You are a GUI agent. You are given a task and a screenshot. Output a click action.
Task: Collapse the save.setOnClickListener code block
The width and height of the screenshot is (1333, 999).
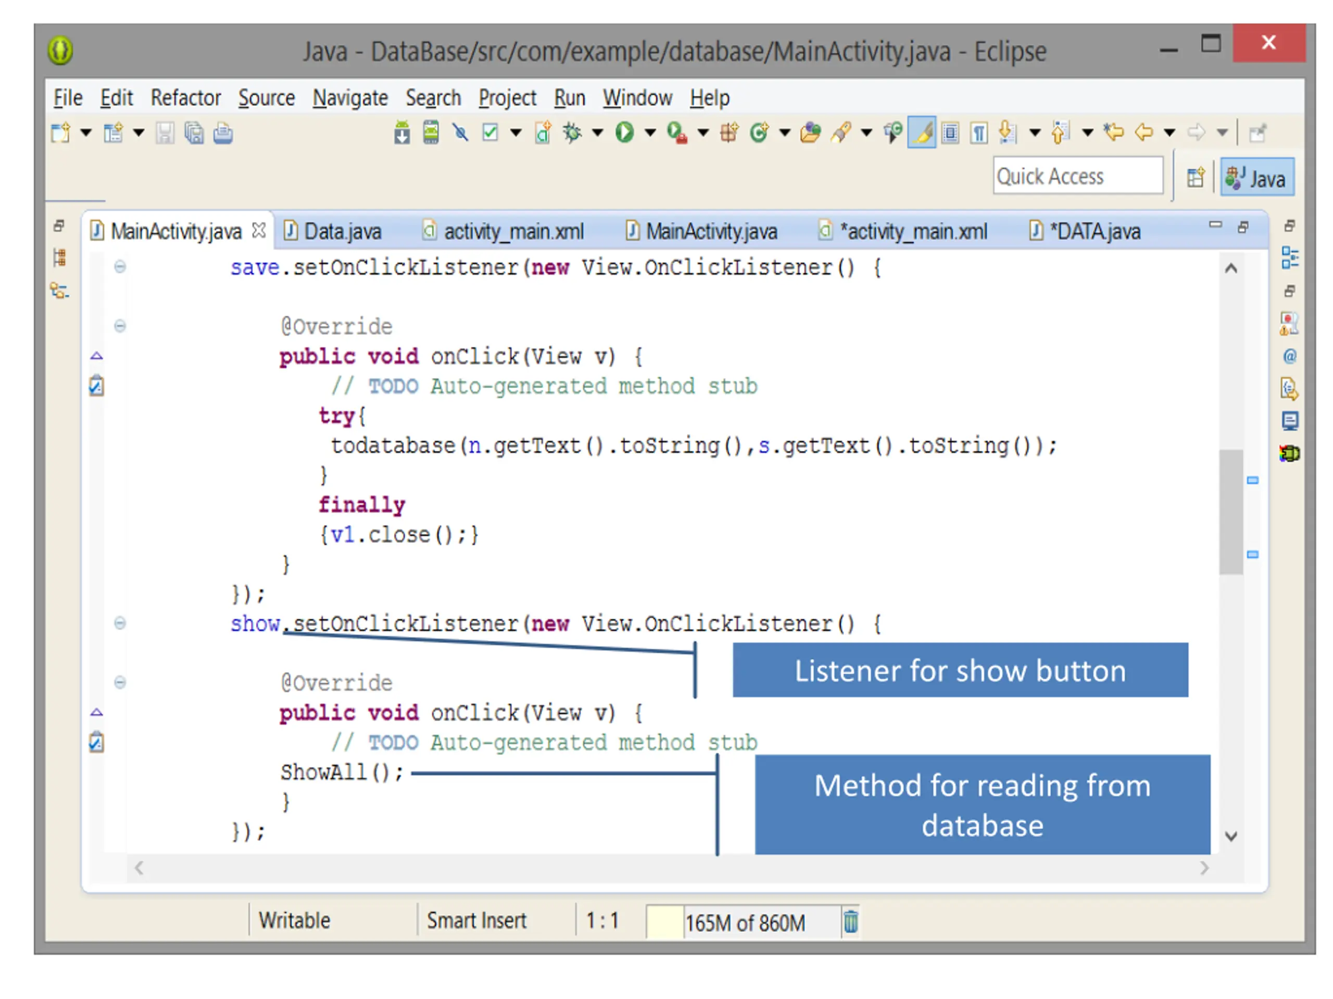(x=120, y=267)
